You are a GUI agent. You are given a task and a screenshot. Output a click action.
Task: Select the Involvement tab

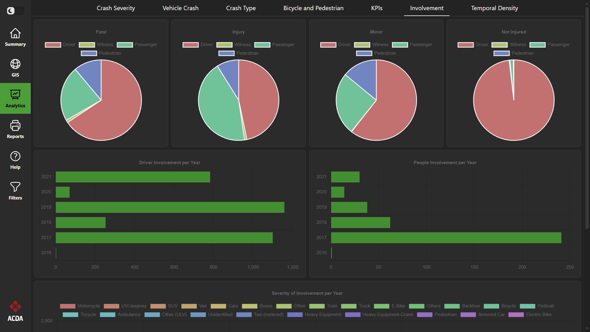pos(427,8)
